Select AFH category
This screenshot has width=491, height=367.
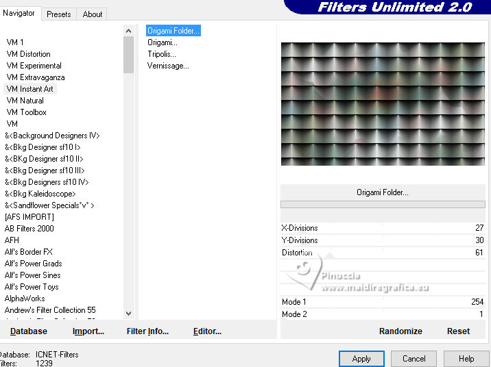click(x=12, y=240)
